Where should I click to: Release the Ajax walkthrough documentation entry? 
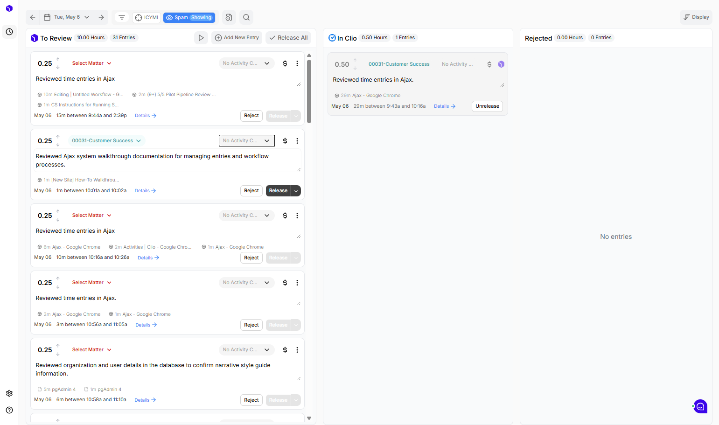278,191
